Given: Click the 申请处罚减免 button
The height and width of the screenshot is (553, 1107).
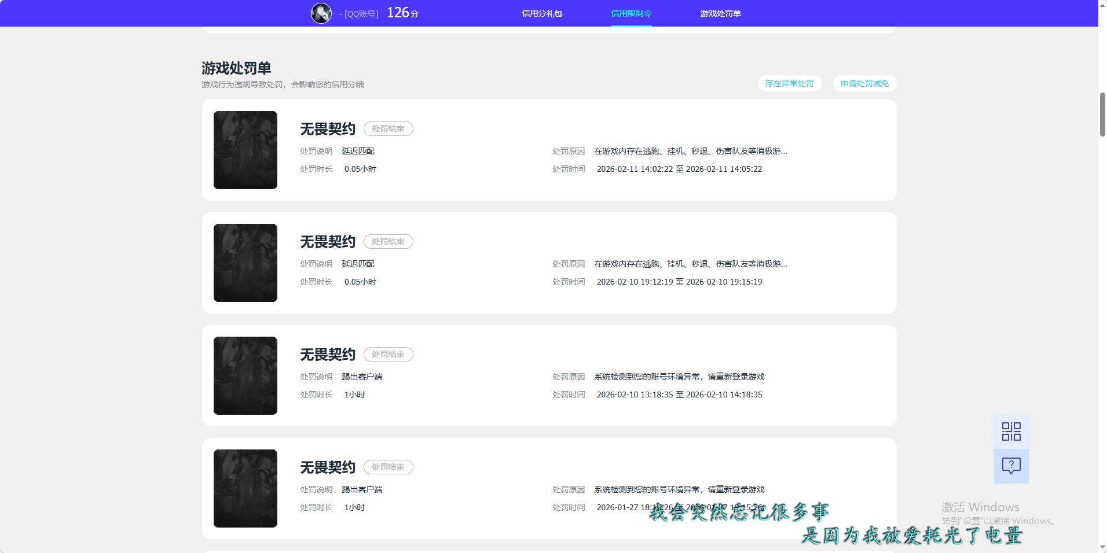Looking at the screenshot, I should tap(863, 83).
